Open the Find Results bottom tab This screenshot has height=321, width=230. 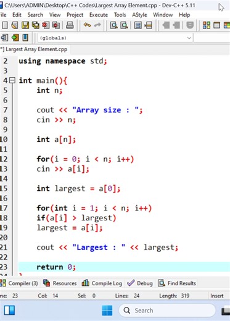177,283
